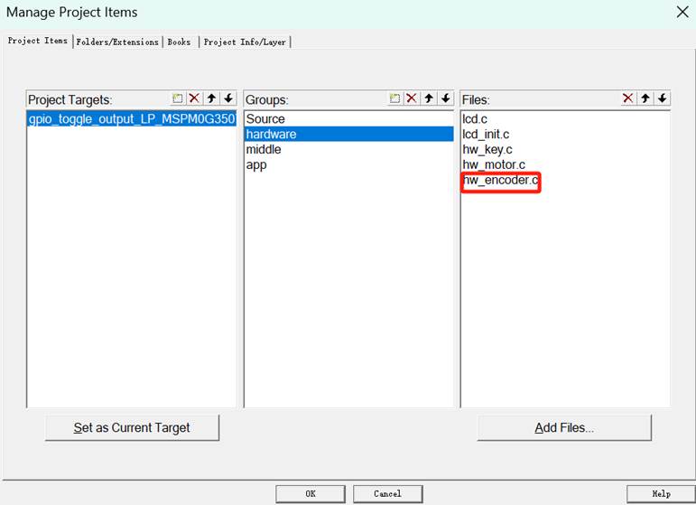Open Help for this dialog
Image resolution: width=696 pixels, height=505 pixels.
(x=661, y=494)
